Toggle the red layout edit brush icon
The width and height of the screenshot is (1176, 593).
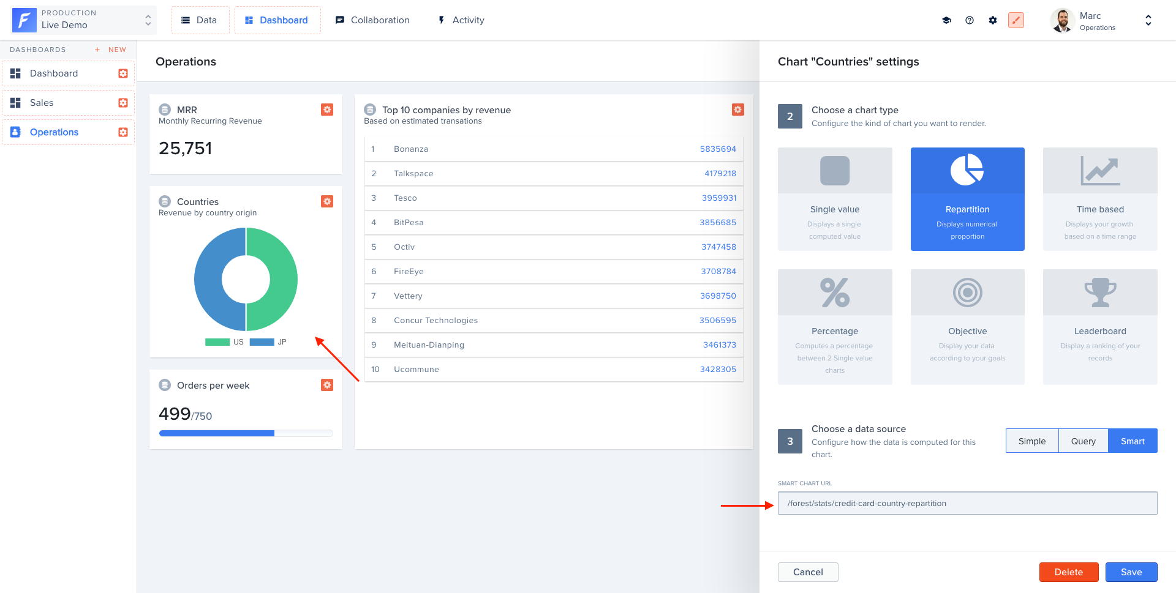[1016, 20]
